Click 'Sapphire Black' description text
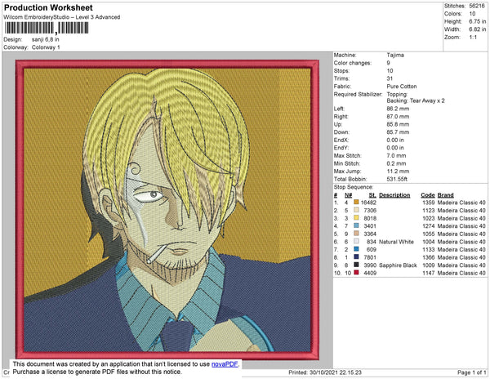490x379 pixels. click(x=398, y=265)
